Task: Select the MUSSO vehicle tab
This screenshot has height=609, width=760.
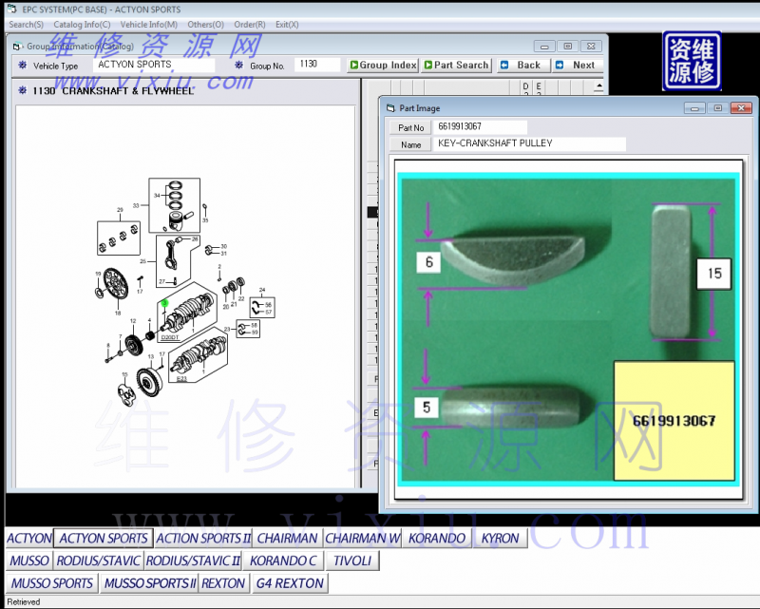Action: (29, 561)
